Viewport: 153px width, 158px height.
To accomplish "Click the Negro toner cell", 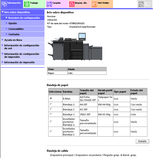I will point(57,73).
